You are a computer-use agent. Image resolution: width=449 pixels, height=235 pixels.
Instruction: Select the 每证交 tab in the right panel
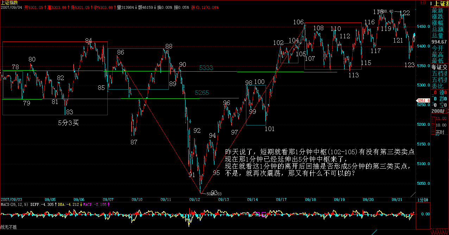440,67
